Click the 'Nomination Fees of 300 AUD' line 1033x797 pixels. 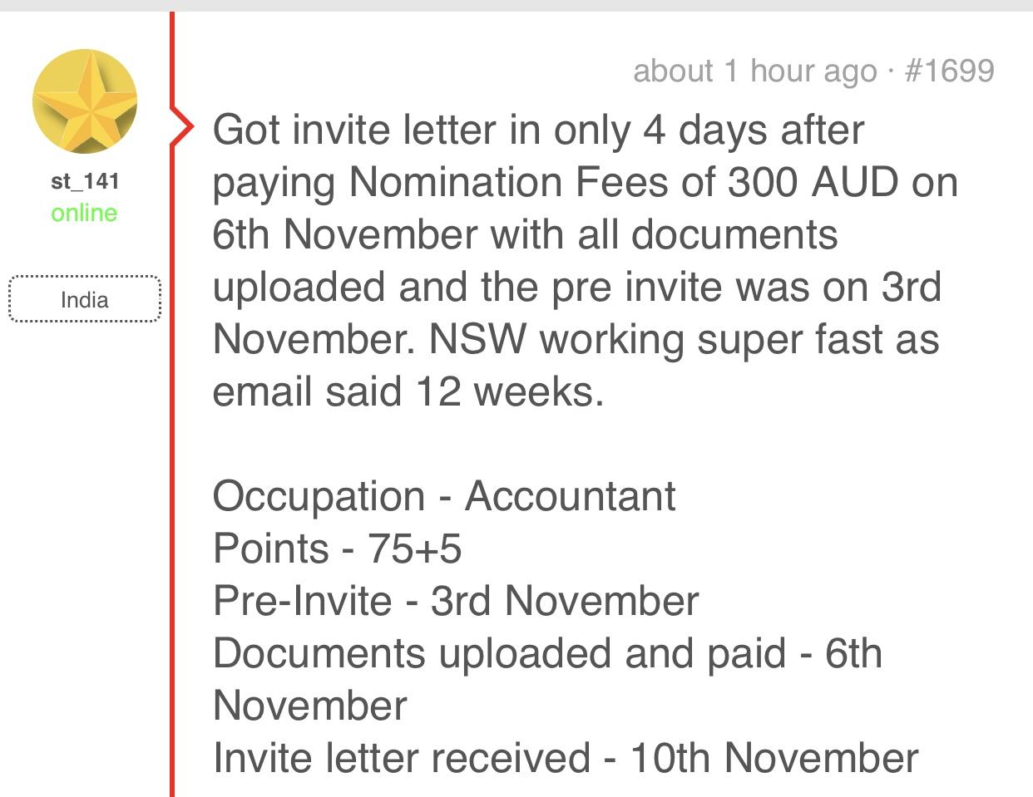click(585, 182)
